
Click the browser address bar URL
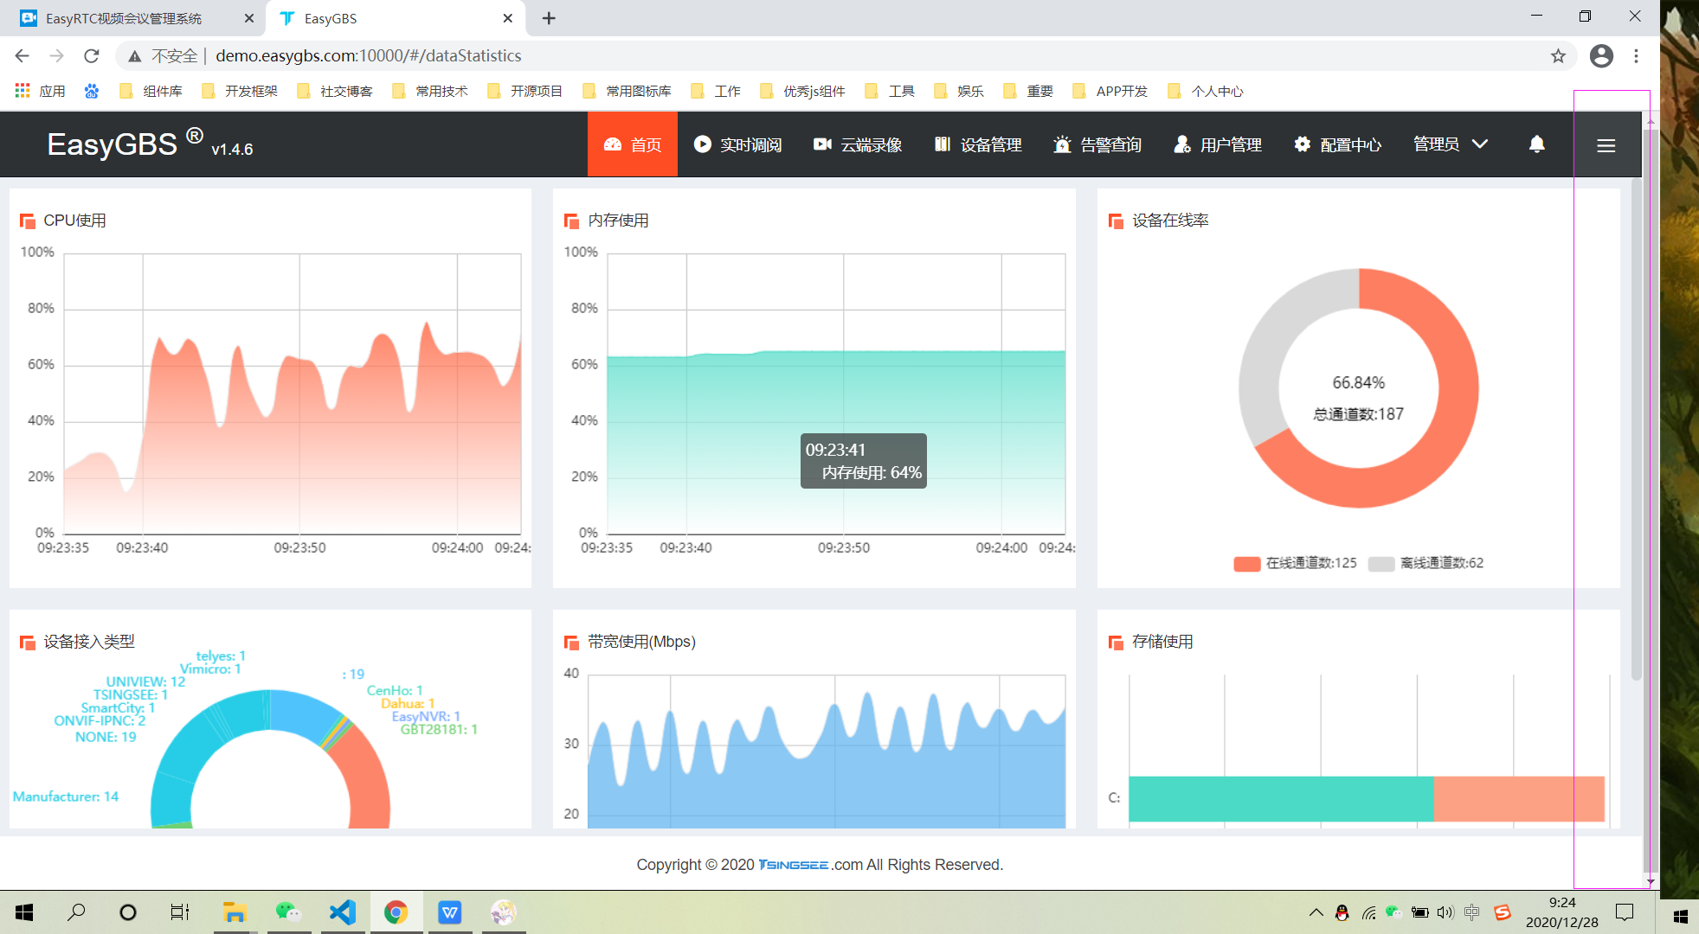[368, 56]
